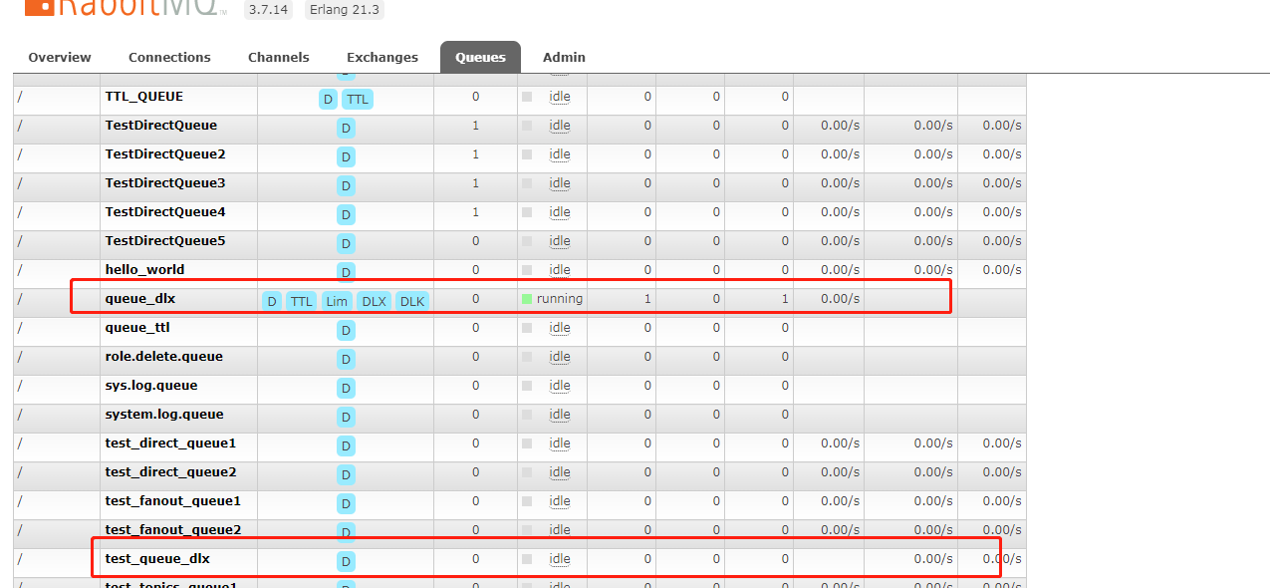Click the D badge on TTL_QUEUE row
Screen dimensions: 1270x588
click(328, 100)
